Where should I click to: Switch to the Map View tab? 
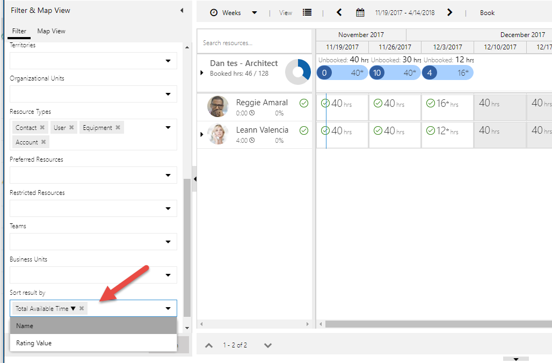tap(51, 31)
